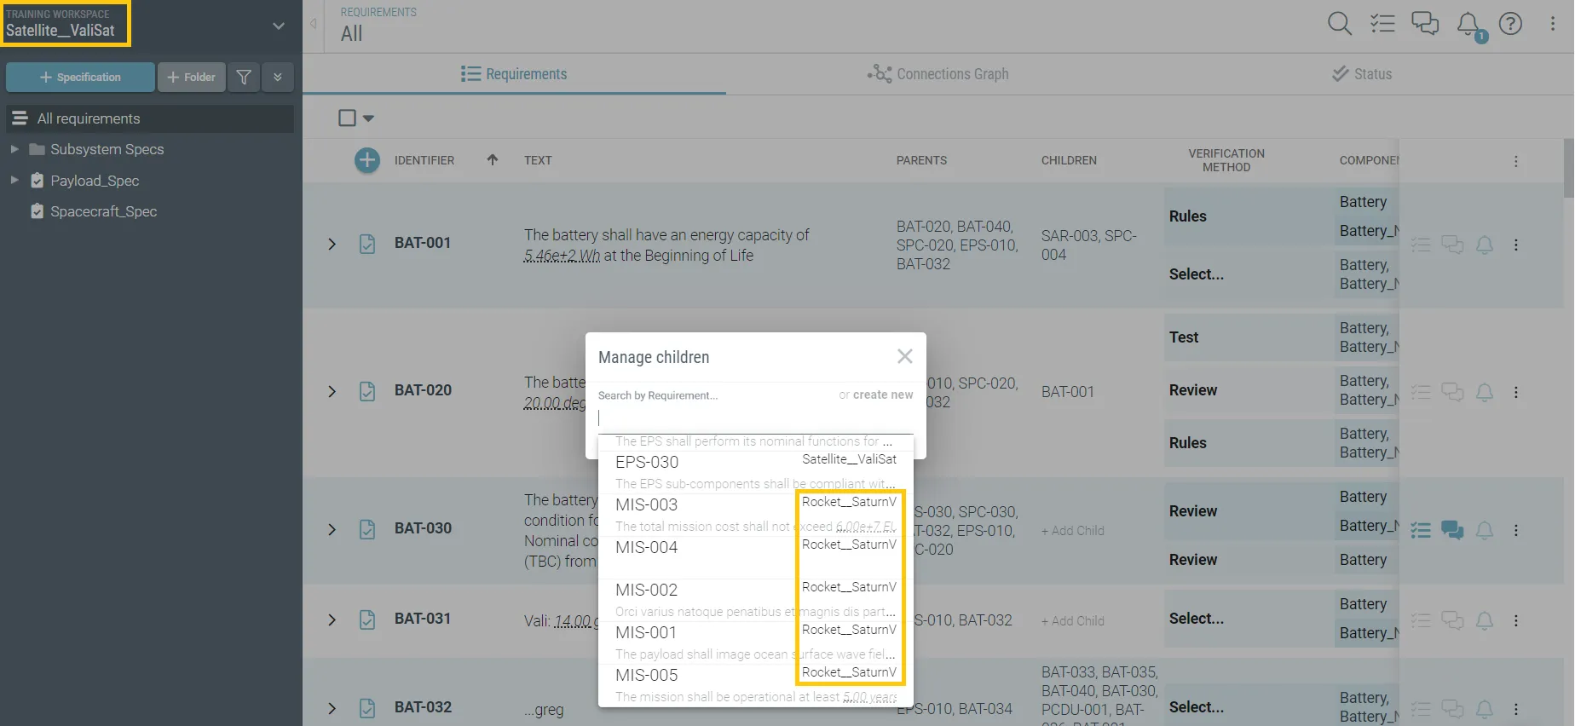Switch to the Status tab

tap(1362, 74)
